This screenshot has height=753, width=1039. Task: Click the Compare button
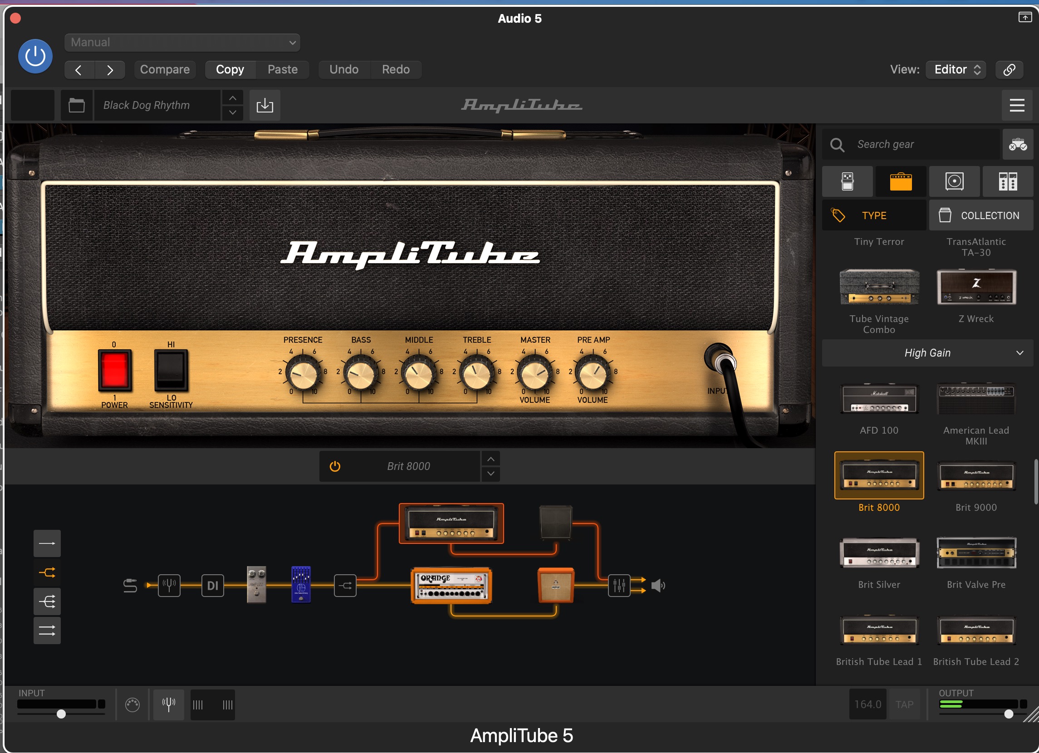(165, 69)
